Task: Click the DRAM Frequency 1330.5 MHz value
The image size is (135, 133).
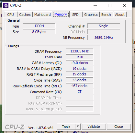Action: pos(80,51)
